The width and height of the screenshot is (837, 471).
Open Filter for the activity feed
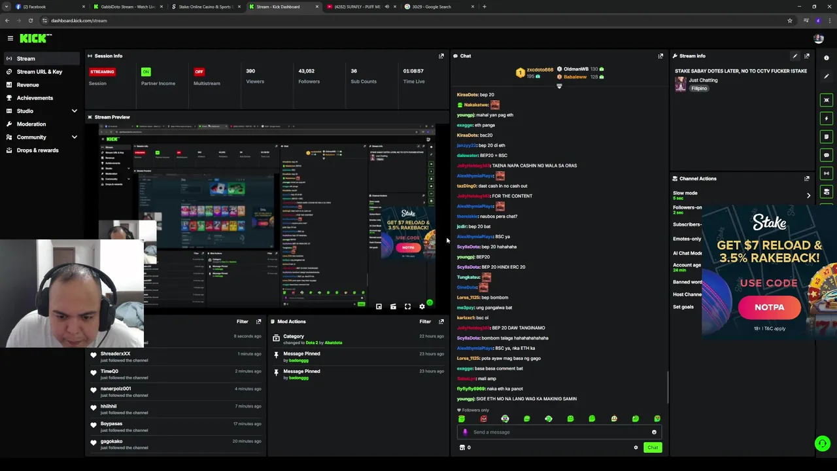point(243,322)
